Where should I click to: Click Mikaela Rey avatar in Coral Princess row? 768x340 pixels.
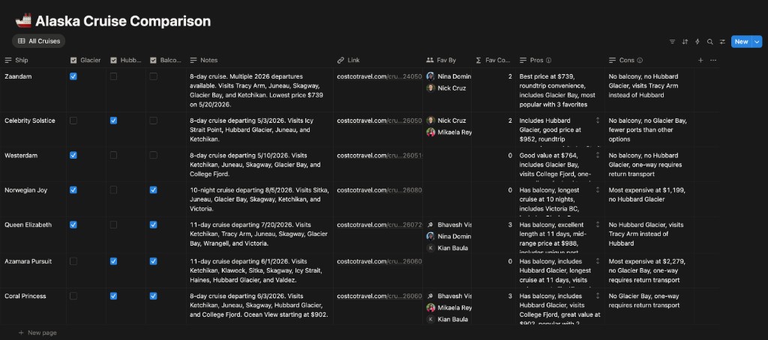(430, 308)
